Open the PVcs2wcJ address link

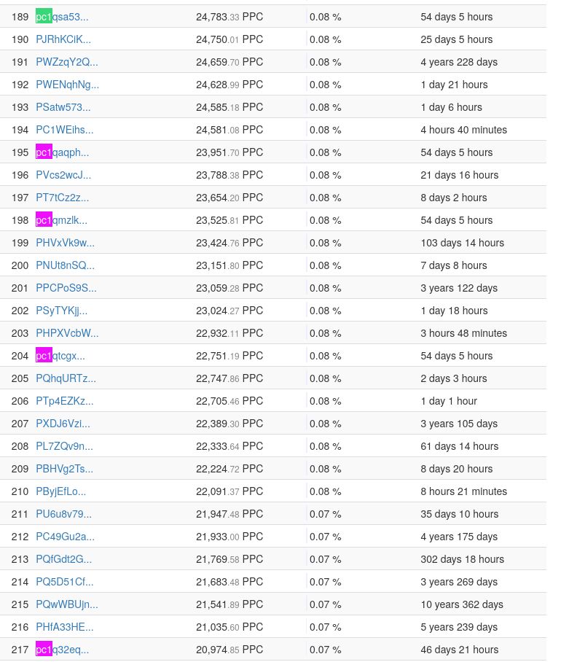point(63,175)
